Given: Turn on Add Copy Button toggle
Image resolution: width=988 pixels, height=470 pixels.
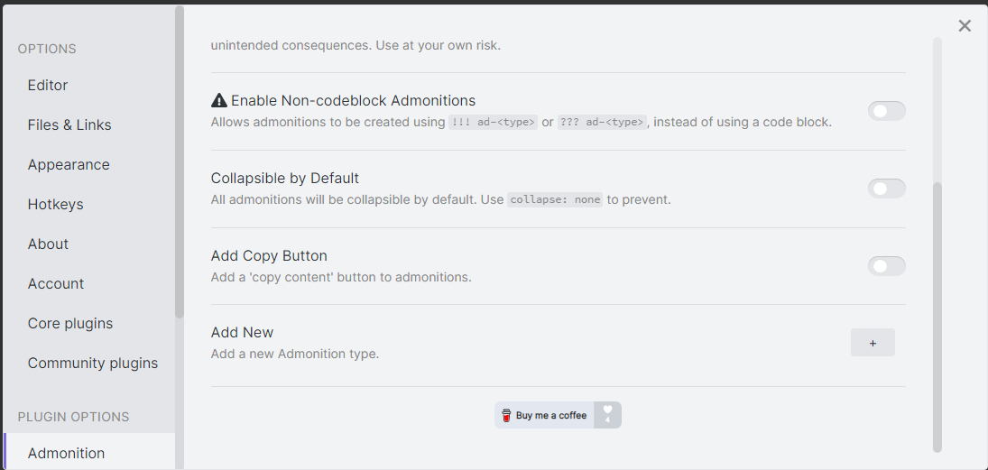Looking at the screenshot, I should point(886,266).
